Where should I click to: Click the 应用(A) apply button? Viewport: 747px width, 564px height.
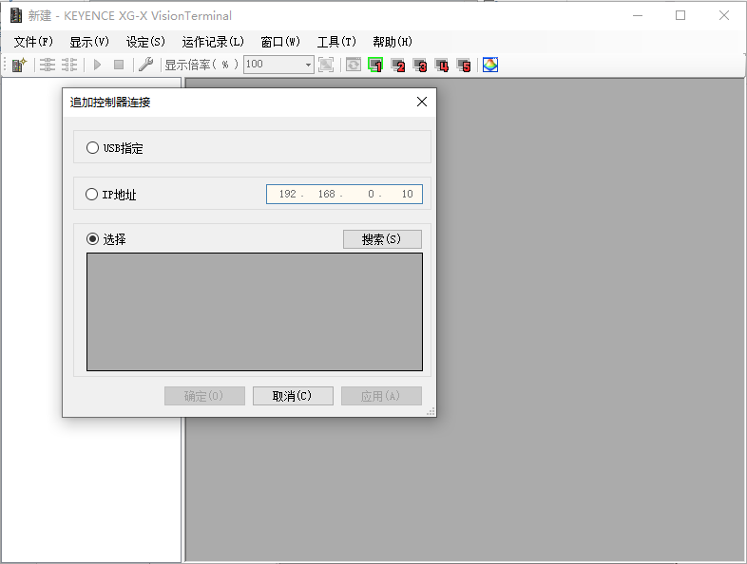[381, 396]
